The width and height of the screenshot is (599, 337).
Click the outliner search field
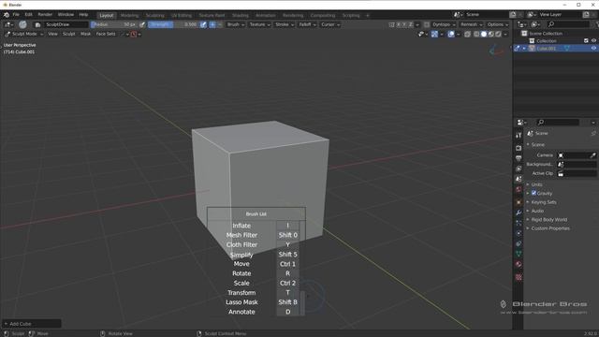click(x=568, y=24)
